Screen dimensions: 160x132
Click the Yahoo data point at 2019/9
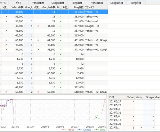pos(105,100)
